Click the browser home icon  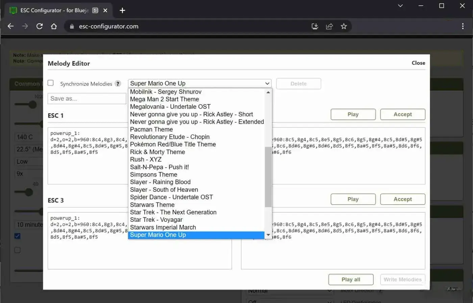click(54, 26)
